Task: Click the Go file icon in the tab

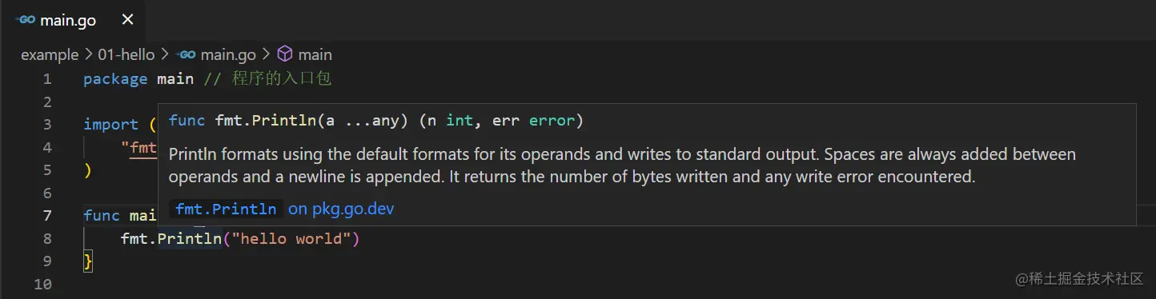Action: tap(25, 20)
